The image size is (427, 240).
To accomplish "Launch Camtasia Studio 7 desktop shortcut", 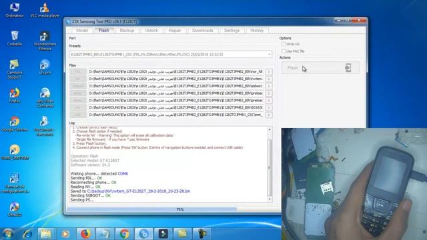I will [15, 69].
